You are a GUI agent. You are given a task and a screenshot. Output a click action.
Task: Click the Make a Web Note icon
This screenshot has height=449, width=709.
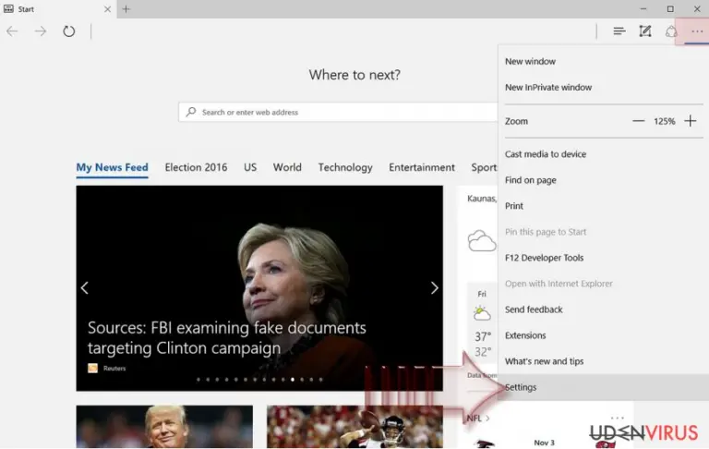point(644,31)
